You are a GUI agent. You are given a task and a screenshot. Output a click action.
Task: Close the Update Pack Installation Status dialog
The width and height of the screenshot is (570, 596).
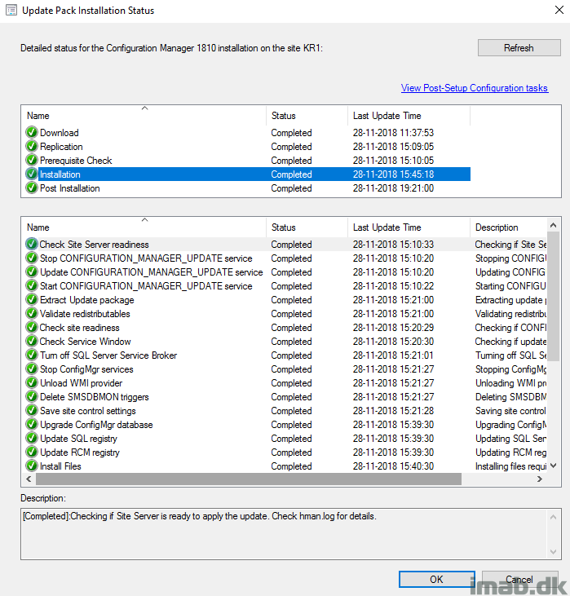coord(559,10)
